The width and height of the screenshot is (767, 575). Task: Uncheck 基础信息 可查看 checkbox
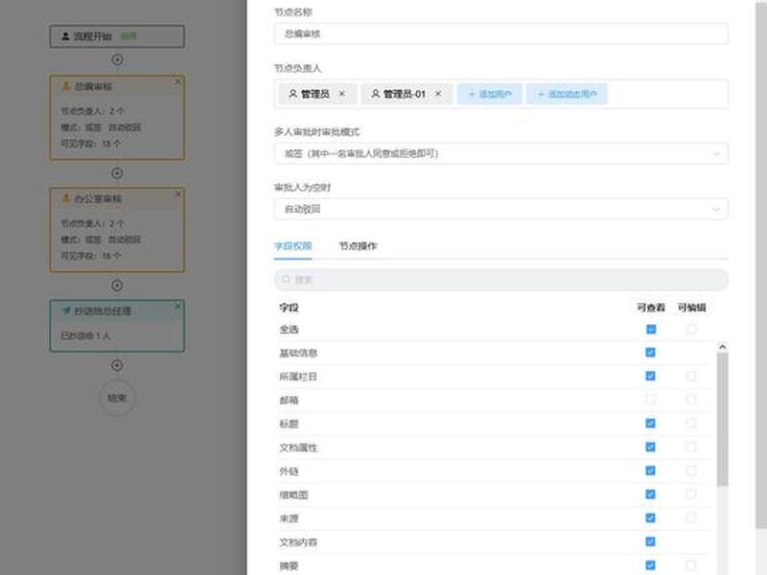click(650, 353)
